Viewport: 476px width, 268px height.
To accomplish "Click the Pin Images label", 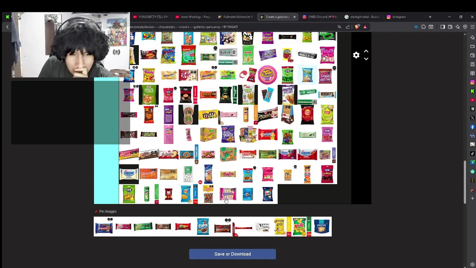I will point(108,211).
